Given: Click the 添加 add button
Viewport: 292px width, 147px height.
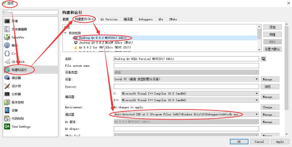Looking at the screenshot, I should tap(272, 27).
